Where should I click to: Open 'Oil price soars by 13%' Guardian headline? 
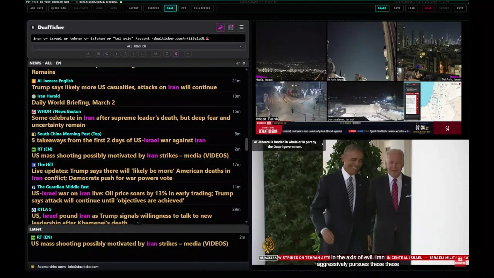[132, 197]
